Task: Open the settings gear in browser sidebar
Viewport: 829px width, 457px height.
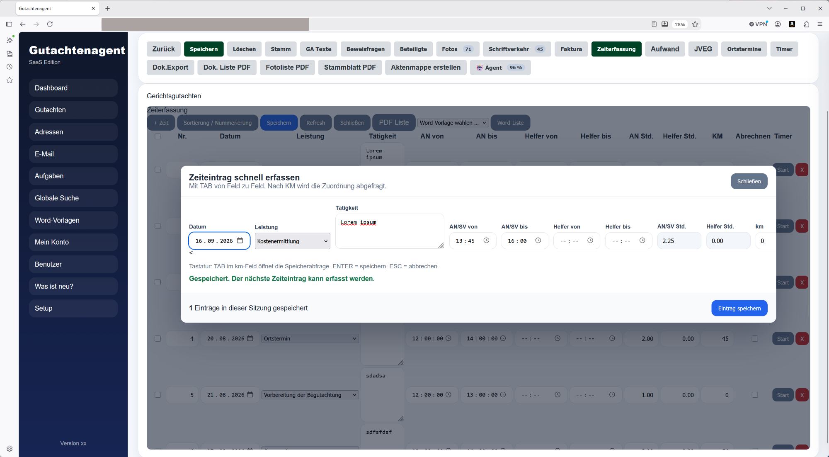Action: pos(10,449)
